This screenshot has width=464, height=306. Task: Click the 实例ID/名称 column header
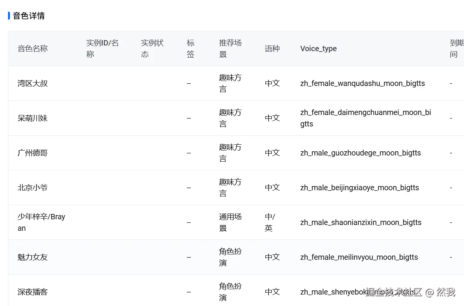pos(102,49)
